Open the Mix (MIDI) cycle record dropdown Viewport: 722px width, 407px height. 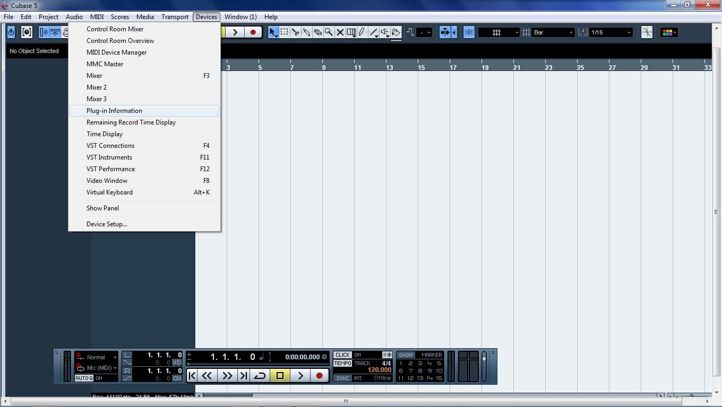coord(97,368)
